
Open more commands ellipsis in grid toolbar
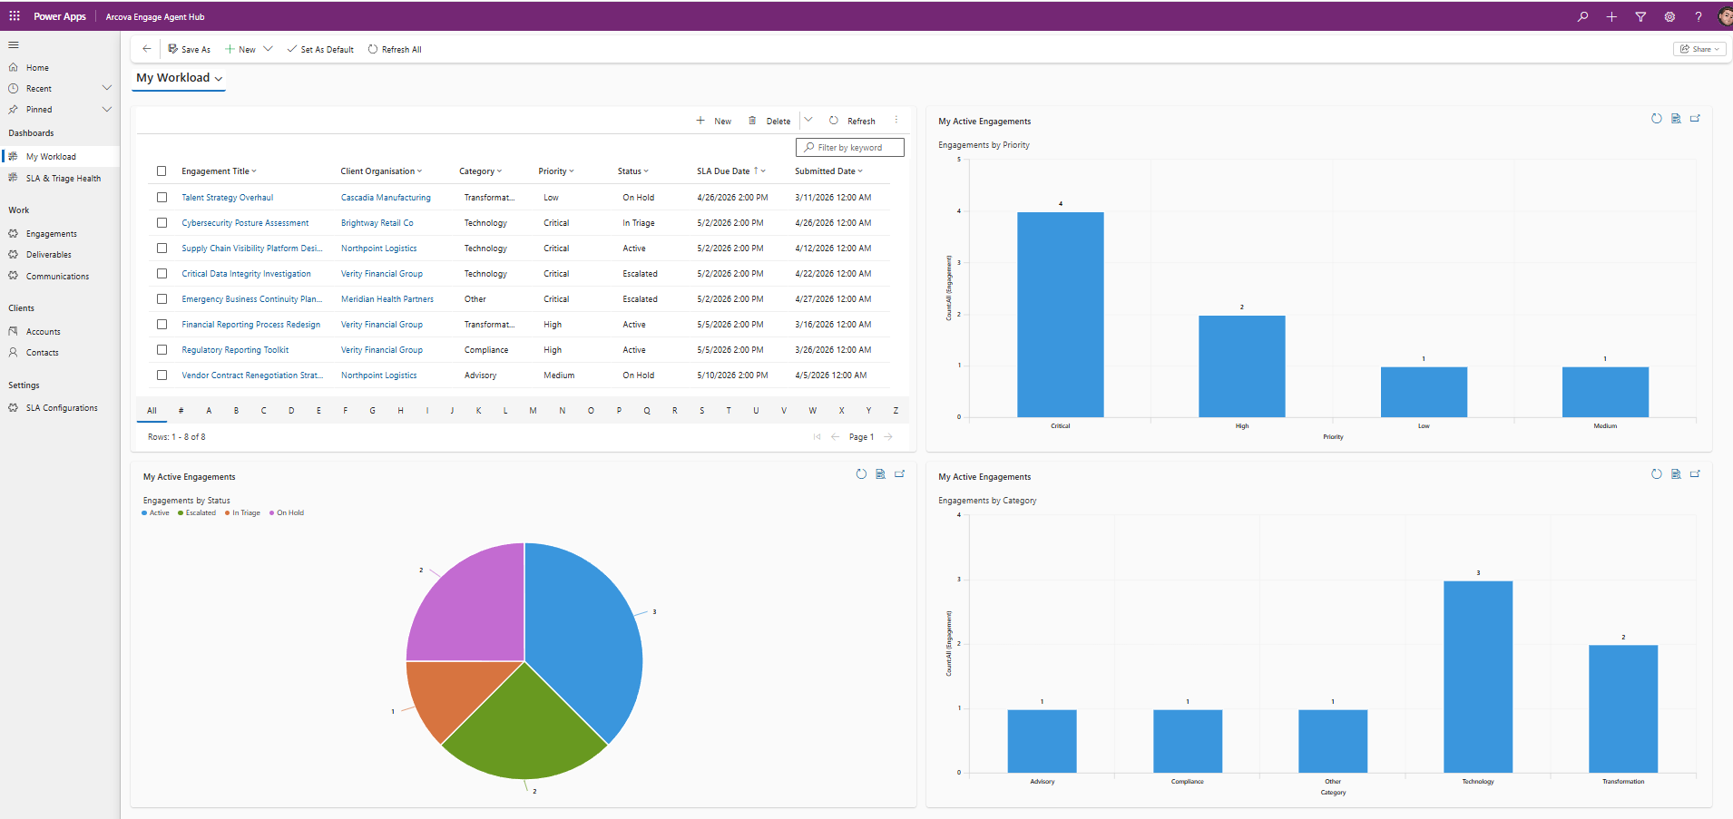(x=896, y=120)
